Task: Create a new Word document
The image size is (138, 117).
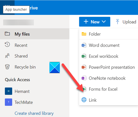Action: (x=108, y=45)
